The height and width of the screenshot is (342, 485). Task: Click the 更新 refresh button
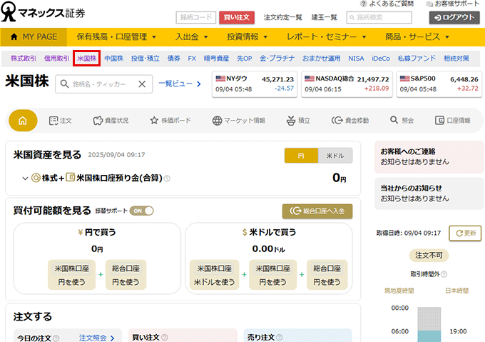point(465,233)
